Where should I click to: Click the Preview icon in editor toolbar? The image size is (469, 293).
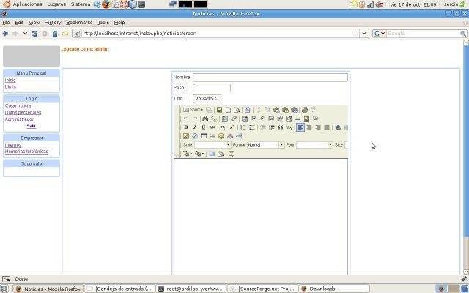point(237,110)
